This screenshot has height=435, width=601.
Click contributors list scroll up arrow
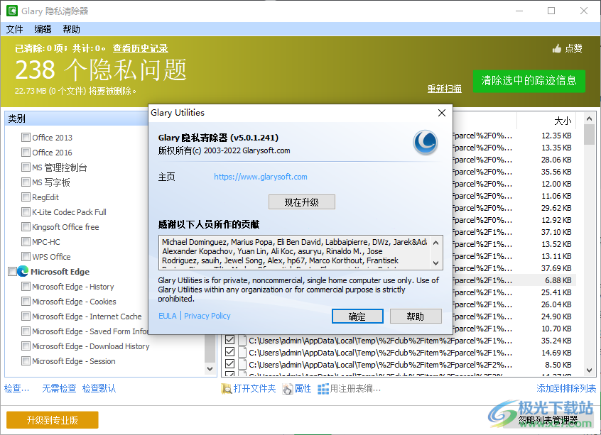[435, 243]
